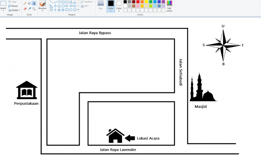Select the Five-point star shape

point(59,10)
